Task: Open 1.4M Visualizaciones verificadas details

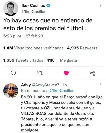Action: tap(33, 48)
